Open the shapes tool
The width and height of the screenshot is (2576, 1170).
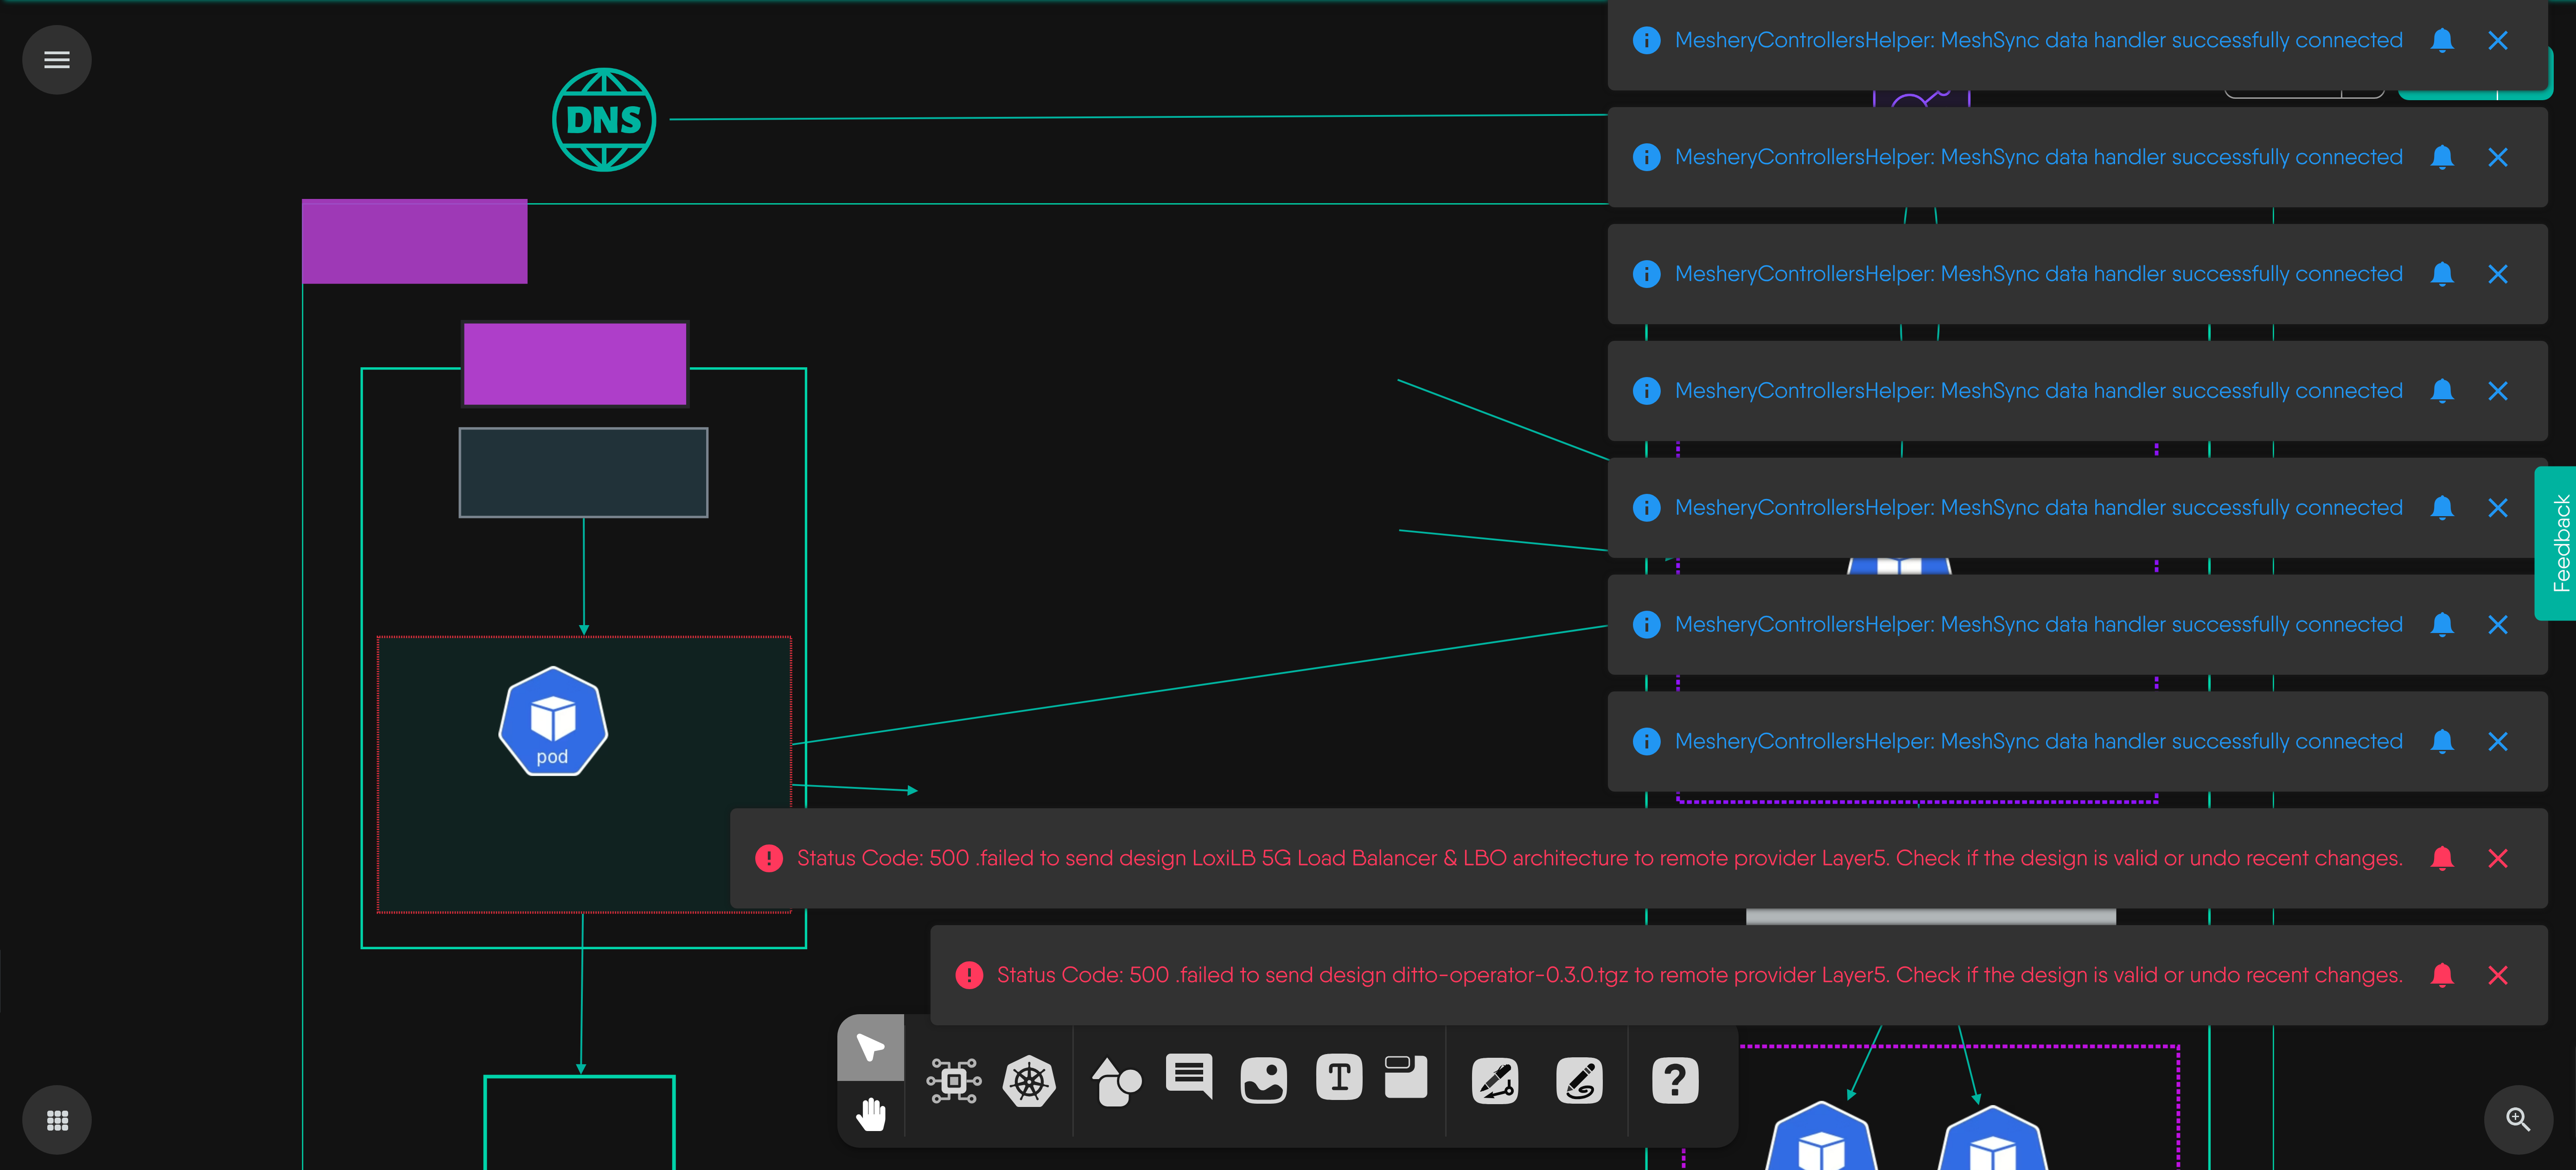pos(1116,1081)
